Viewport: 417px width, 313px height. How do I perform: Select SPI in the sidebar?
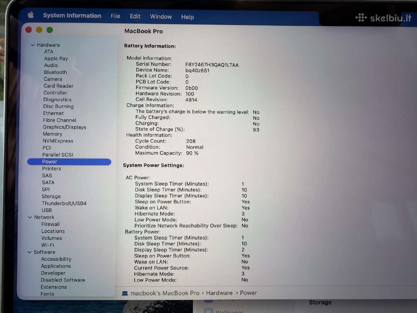(46, 190)
